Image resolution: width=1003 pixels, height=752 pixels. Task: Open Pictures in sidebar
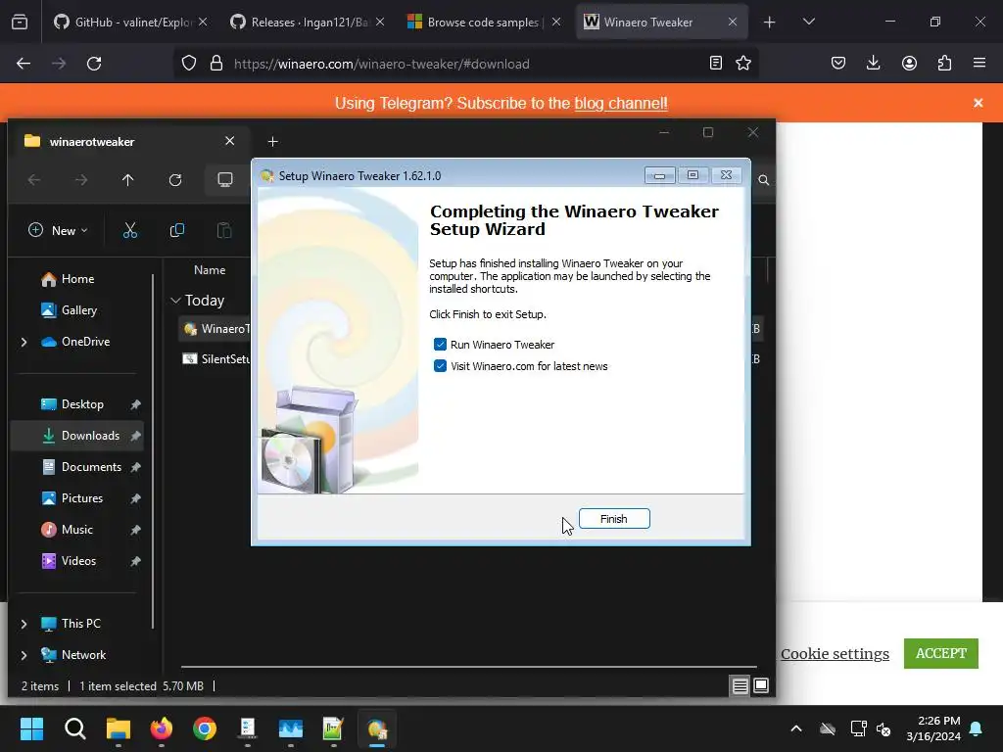(82, 498)
